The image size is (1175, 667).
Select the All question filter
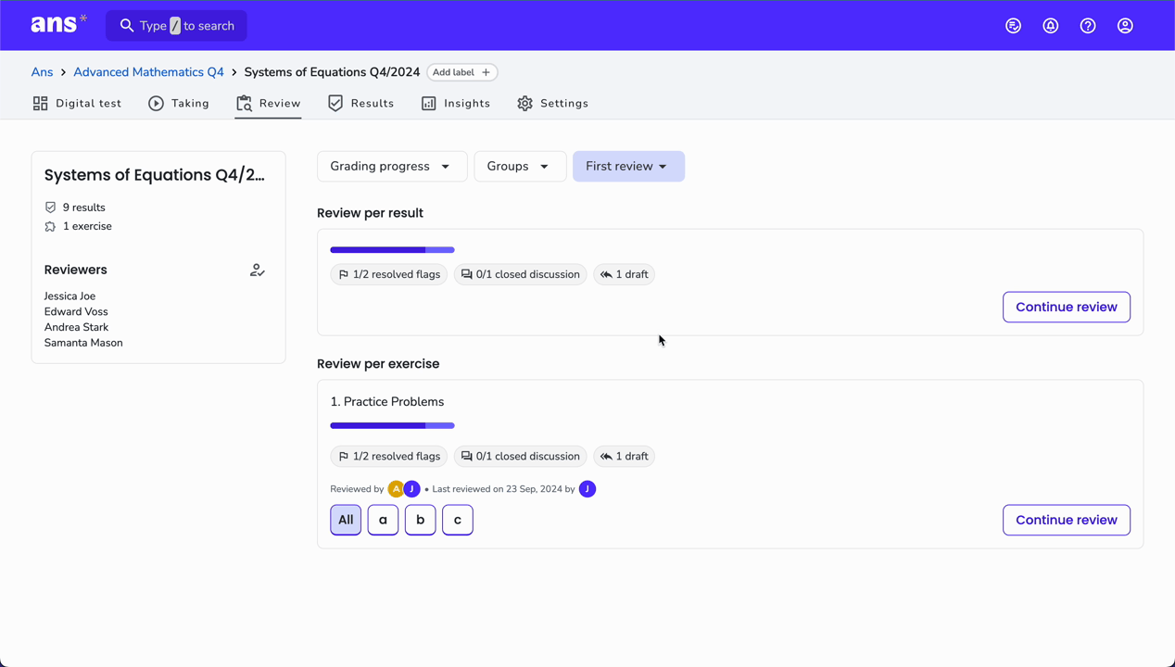pos(346,520)
